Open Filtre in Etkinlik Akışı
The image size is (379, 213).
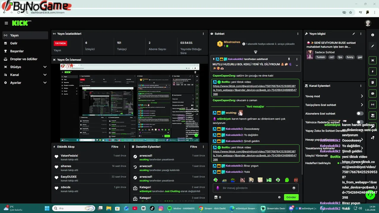[115, 147]
